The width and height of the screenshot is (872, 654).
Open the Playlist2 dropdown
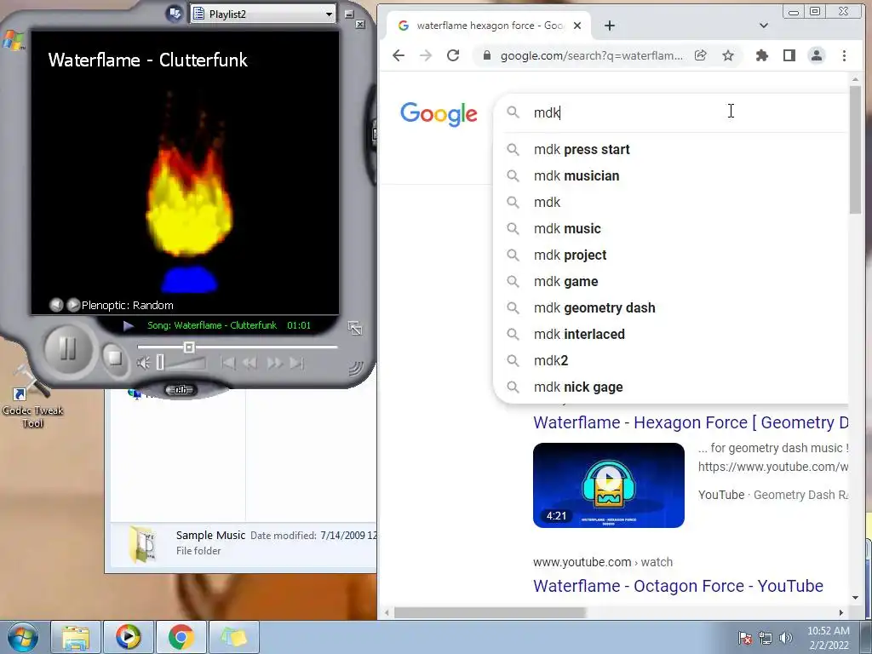pos(263,14)
